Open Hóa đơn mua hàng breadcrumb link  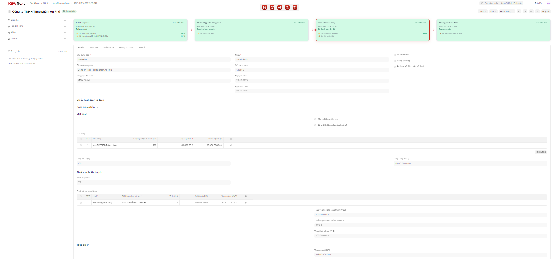tap(61, 3)
